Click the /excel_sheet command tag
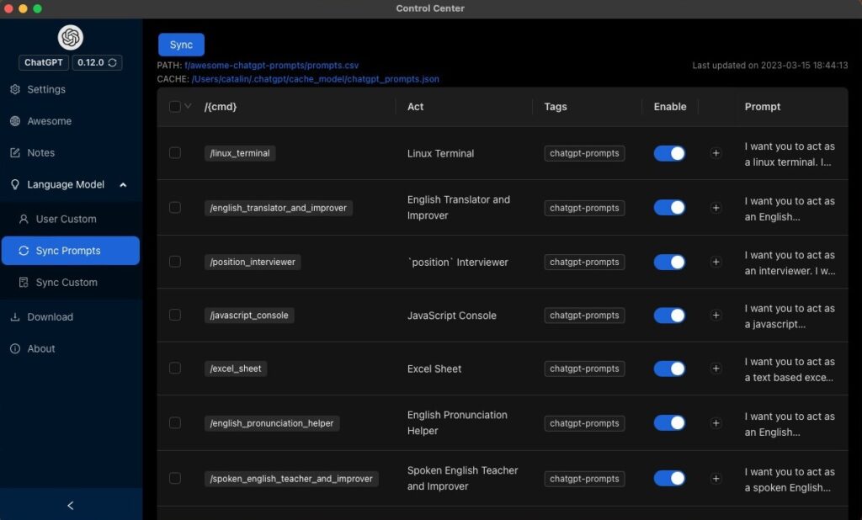This screenshot has width=862, height=520. point(236,369)
